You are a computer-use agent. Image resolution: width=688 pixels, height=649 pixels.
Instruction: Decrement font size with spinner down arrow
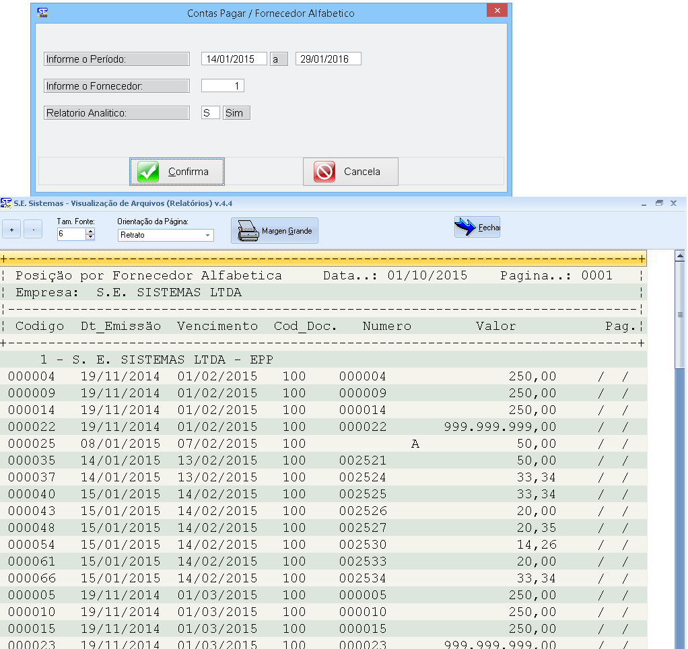tap(90, 238)
